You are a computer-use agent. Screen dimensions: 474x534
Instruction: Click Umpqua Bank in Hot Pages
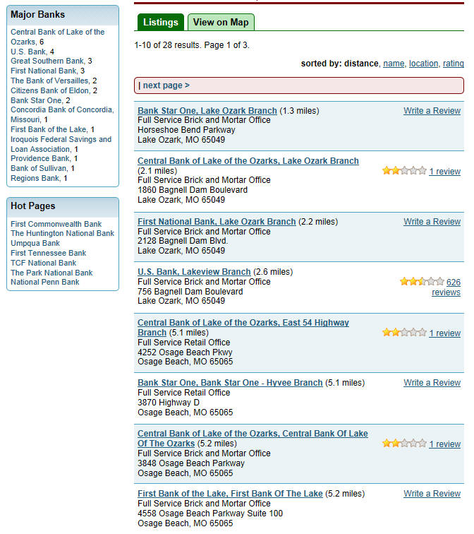coord(35,244)
